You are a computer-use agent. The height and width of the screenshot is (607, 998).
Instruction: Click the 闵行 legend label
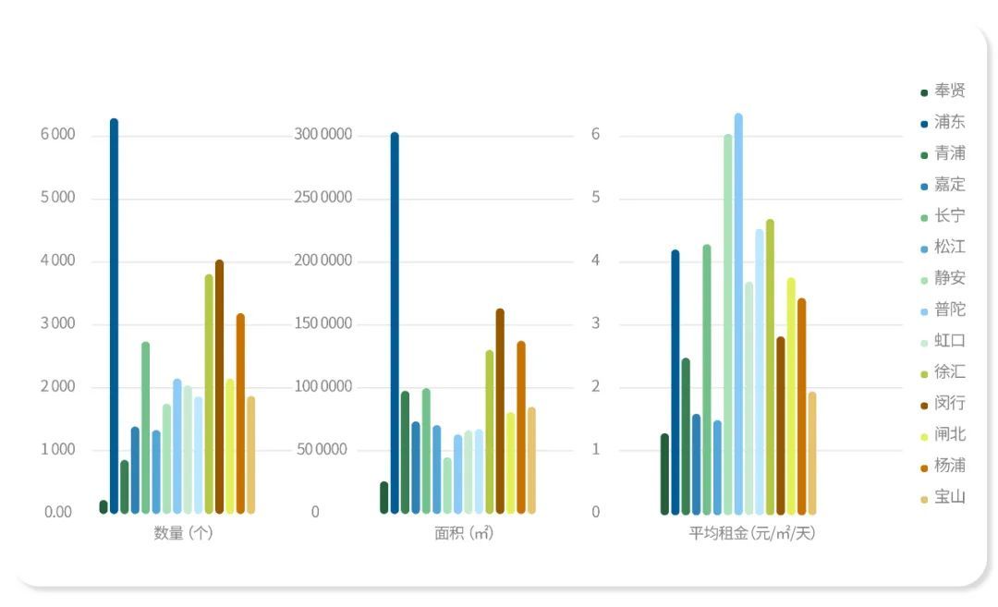coord(950,404)
